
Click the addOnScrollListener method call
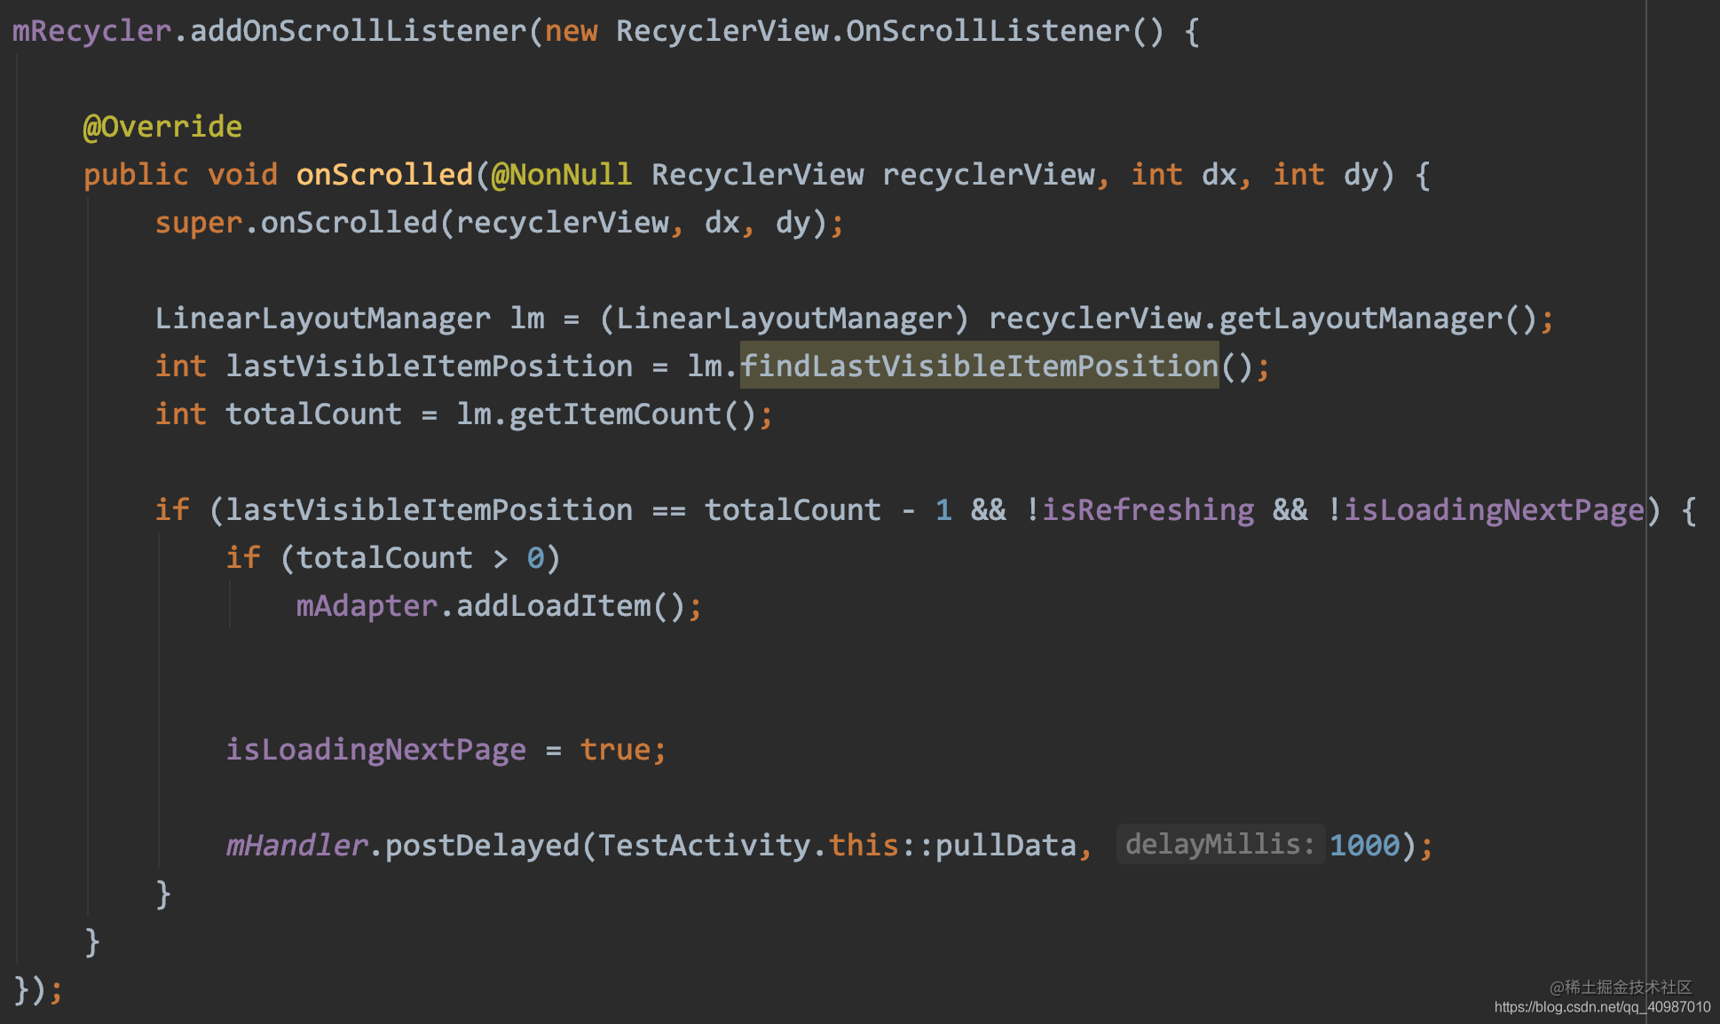359,31
